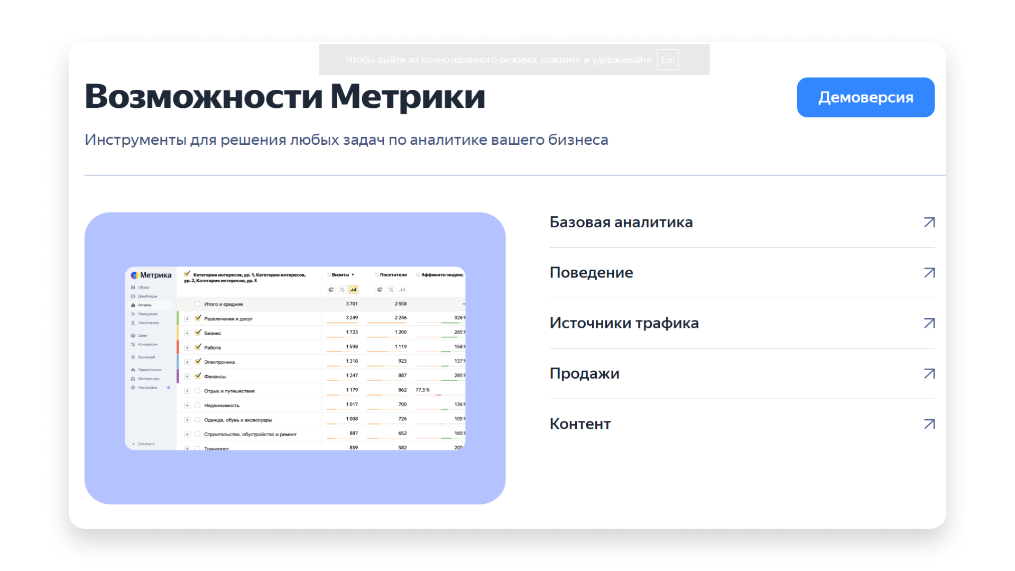Check the Одежда, обувь и аксессуары checkbox
1015x571 pixels.
pyautogui.click(x=198, y=420)
